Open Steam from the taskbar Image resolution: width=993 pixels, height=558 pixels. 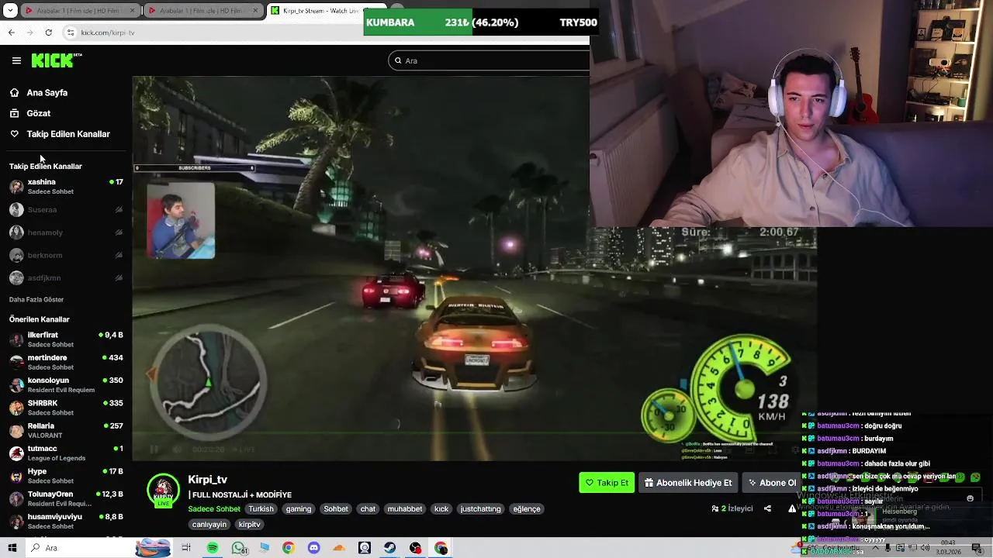[390, 548]
